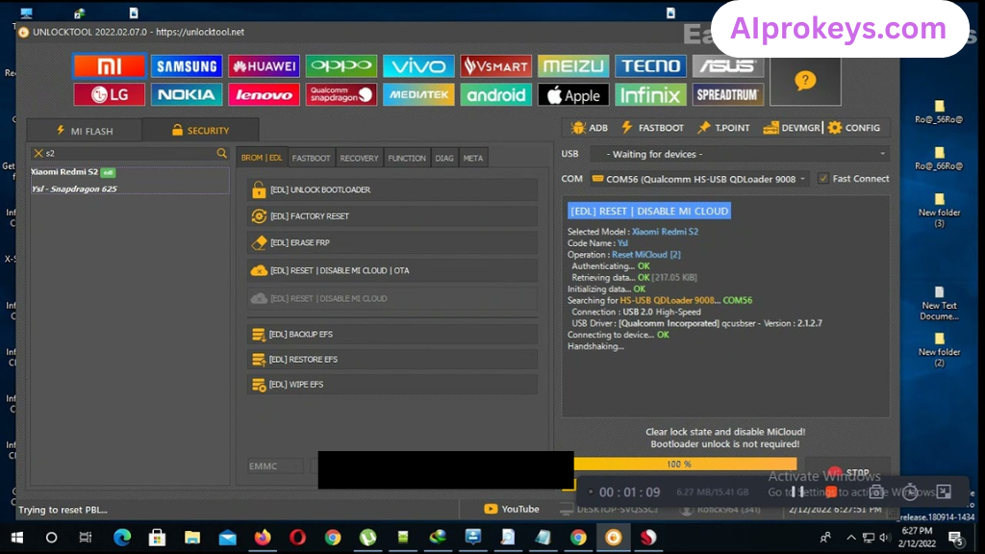Switch to the SECURITY tab
Screen dimensions: 985x554
200,131
